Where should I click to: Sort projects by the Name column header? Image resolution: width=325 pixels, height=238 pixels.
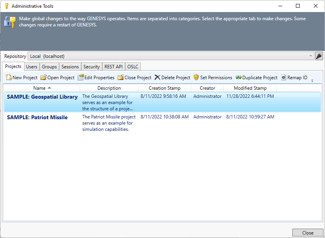pos(39,88)
